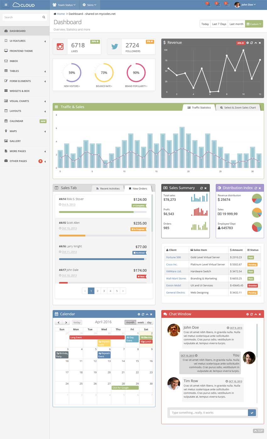Go to page 3 of orders

point(104,291)
